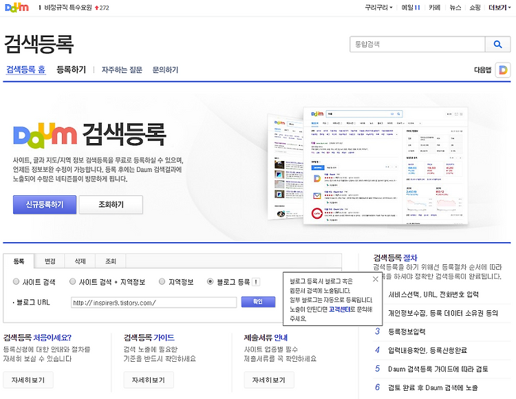Expand the 더보기 menu in top bar
516x399 pixels.
click(499, 8)
